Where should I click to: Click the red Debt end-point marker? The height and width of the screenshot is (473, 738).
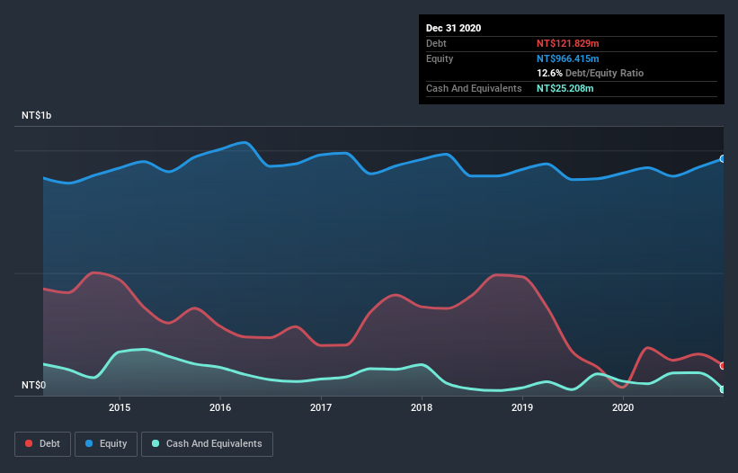click(x=723, y=366)
